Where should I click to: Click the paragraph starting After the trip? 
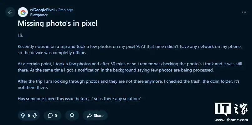129,84
